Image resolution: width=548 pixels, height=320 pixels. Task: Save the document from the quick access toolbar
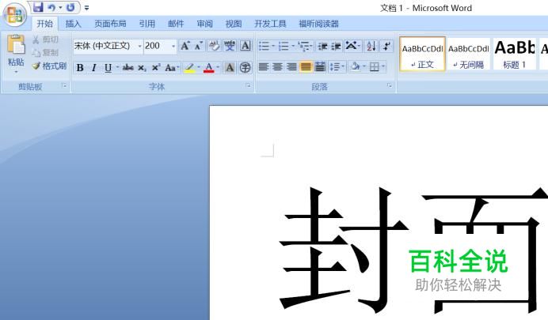[x=38, y=6]
